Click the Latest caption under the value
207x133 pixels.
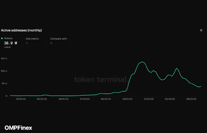tap(7, 47)
